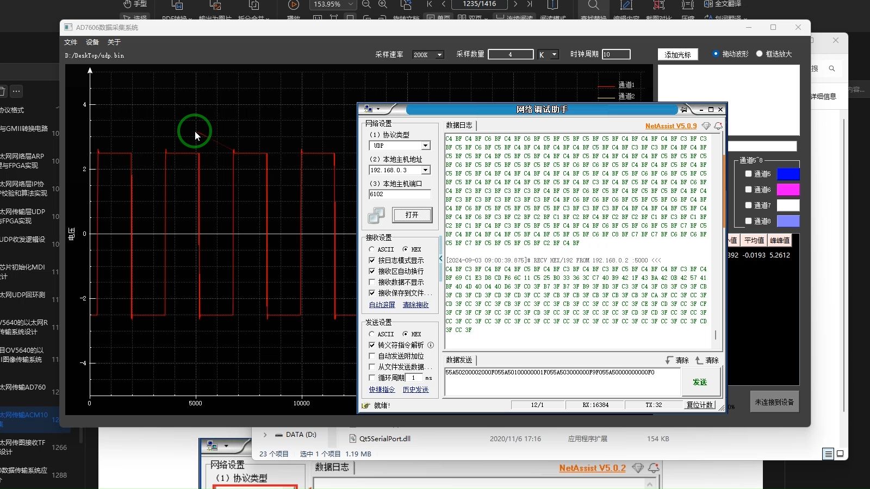Jump to last page in the PDF viewer

click(x=530, y=4)
